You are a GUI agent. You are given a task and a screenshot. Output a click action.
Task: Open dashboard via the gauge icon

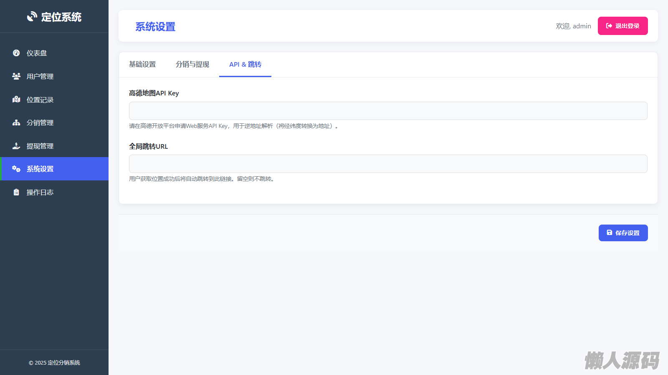(16, 53)
